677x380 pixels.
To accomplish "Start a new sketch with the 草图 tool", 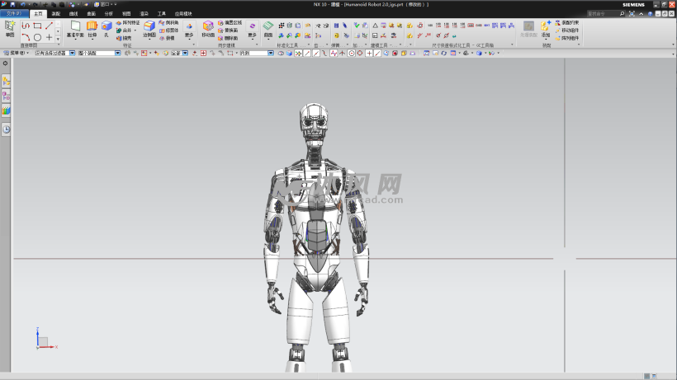I will [10, 28].
